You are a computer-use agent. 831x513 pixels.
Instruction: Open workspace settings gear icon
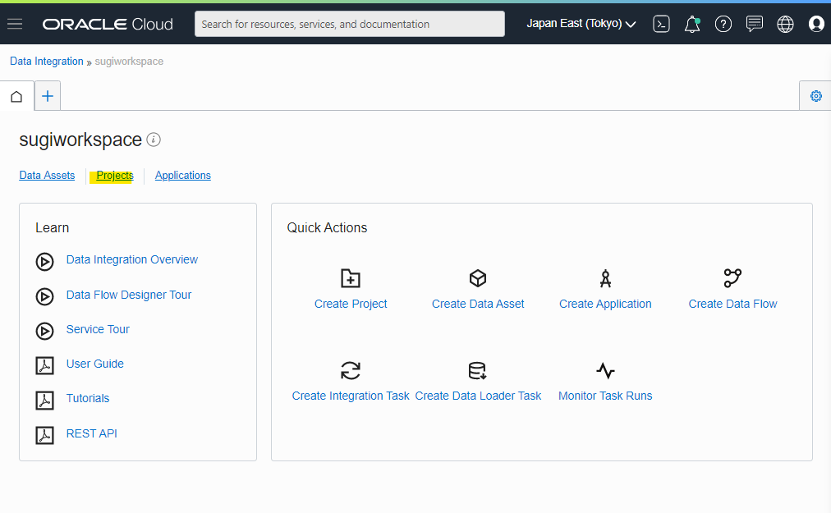(815, 96)
